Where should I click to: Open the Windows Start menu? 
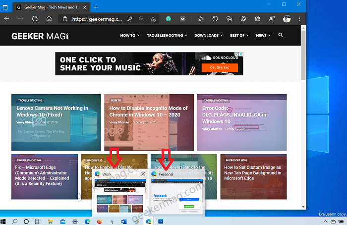pyautogui.click(x=3, y=221)
